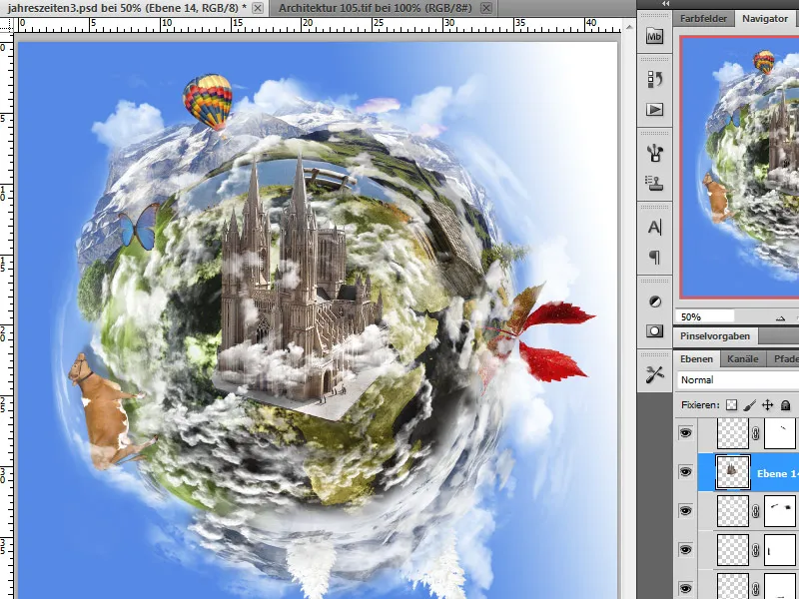This screenshot has width=799, height=599.
Task: Open the Tool Presets crossed-tools icon
Action: click(654, 375)
